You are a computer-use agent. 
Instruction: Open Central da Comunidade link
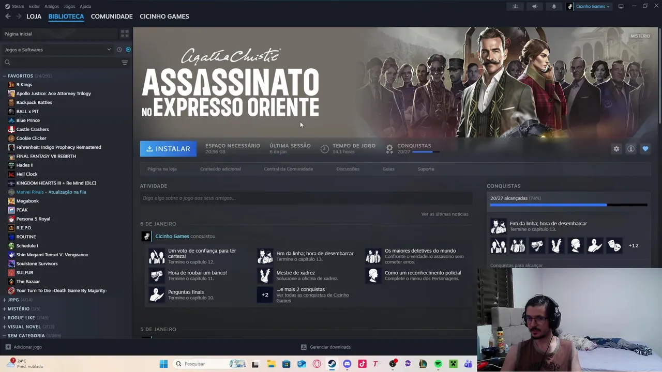pos(289,169)
